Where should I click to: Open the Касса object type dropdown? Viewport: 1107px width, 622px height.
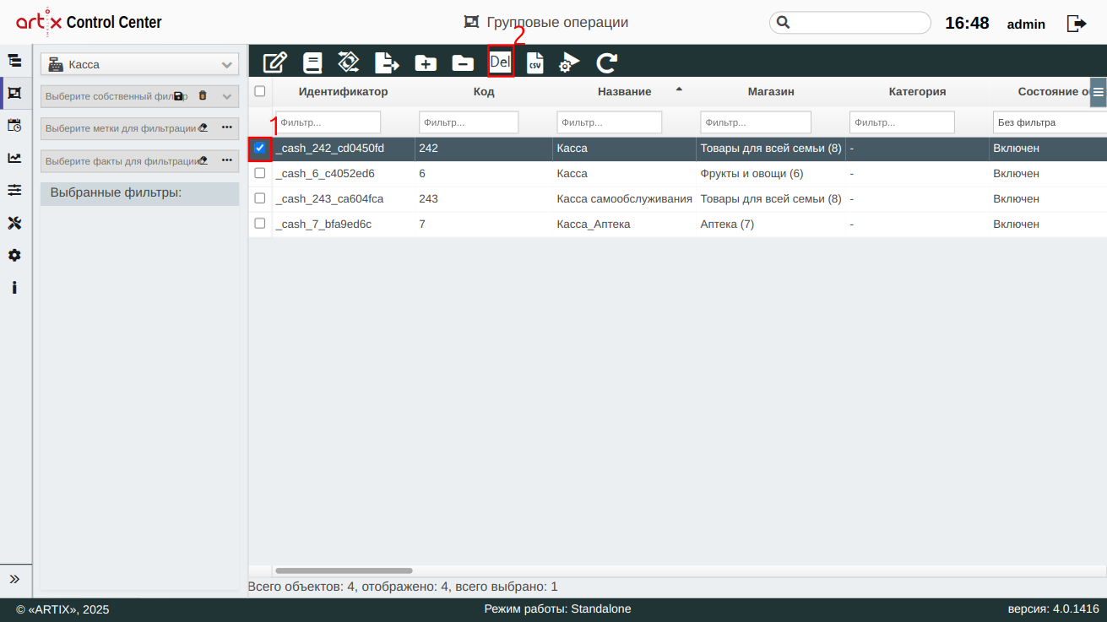click(140, 64)
